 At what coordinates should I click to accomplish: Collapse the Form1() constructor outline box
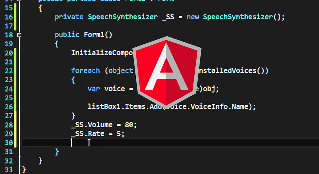pos(19,35)
